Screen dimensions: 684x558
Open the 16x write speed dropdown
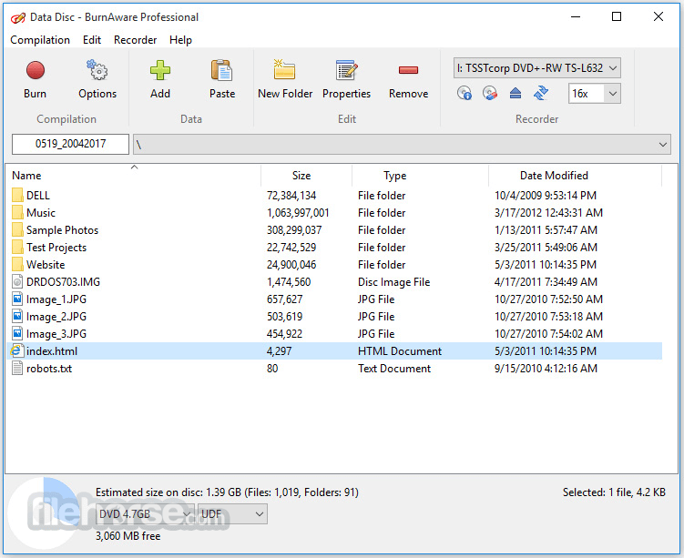pos(594,93)
